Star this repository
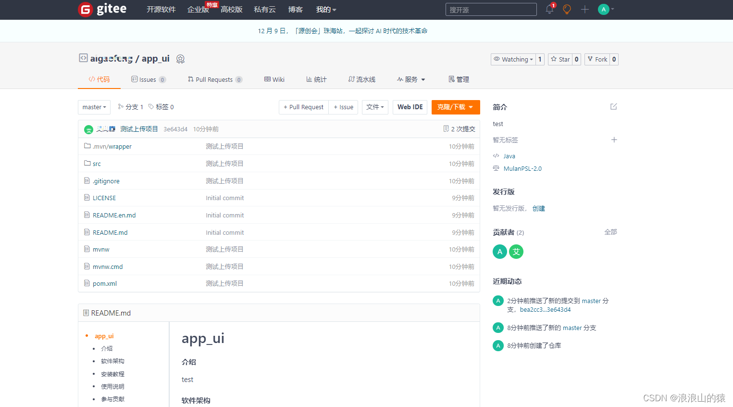 pyautogui.click(x=560, y=59)
